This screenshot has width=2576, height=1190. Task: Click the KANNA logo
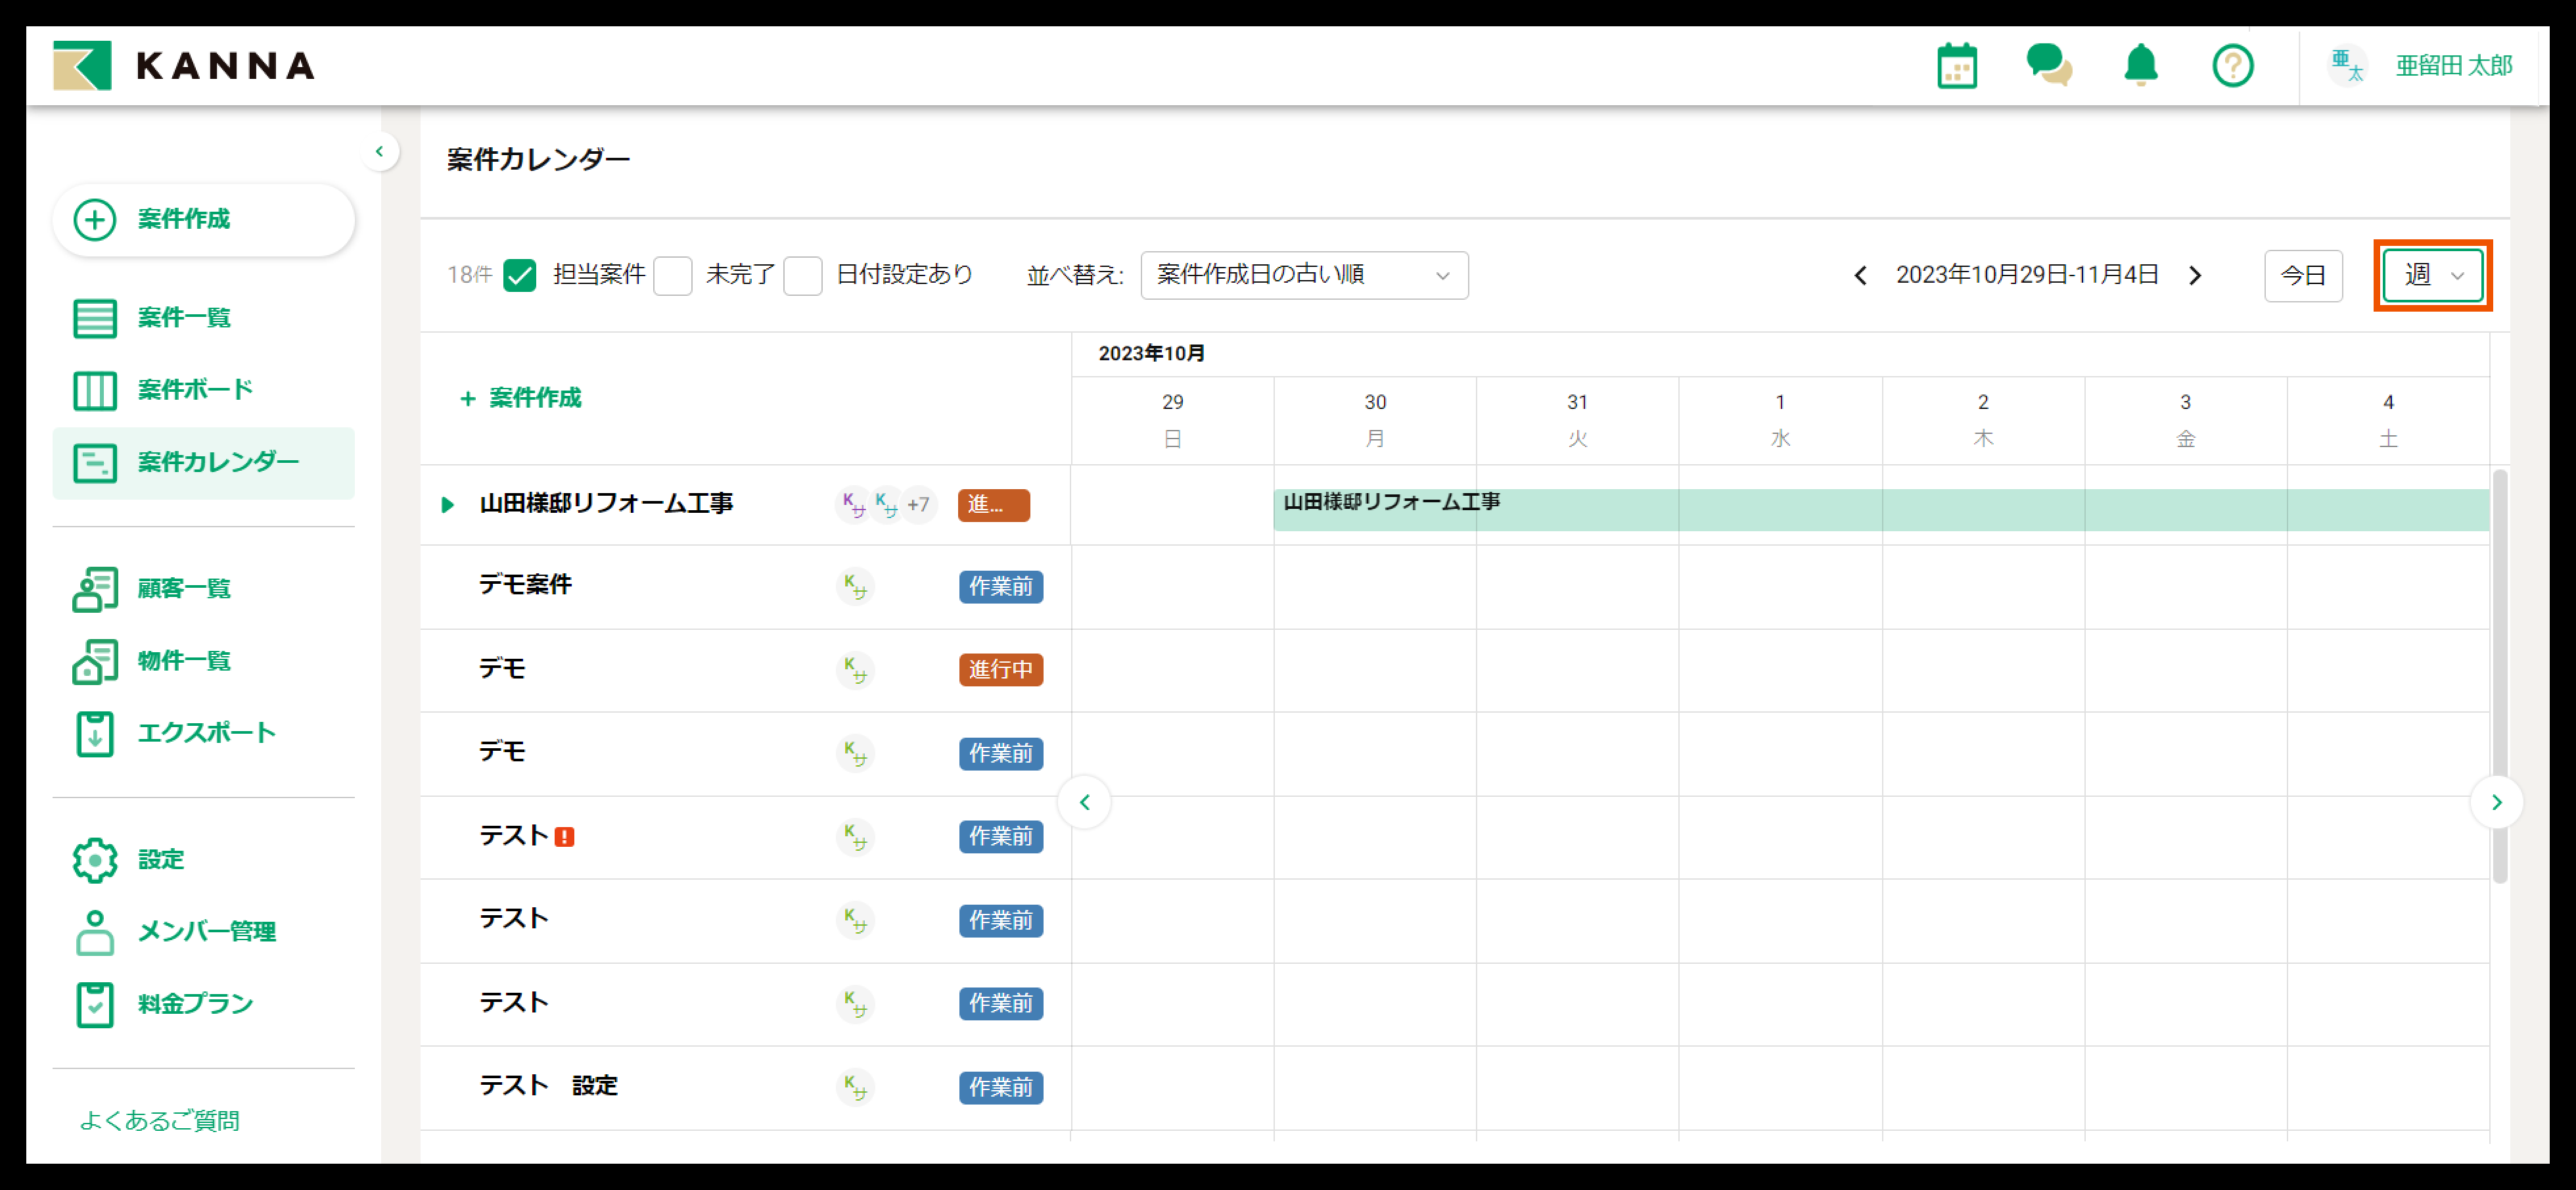pyautogui.click(x=185, y=66)
